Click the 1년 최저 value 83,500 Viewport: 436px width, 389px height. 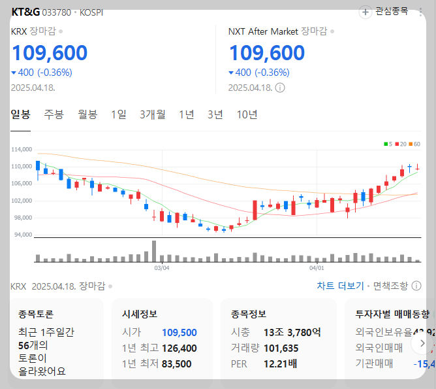point(177,364)
